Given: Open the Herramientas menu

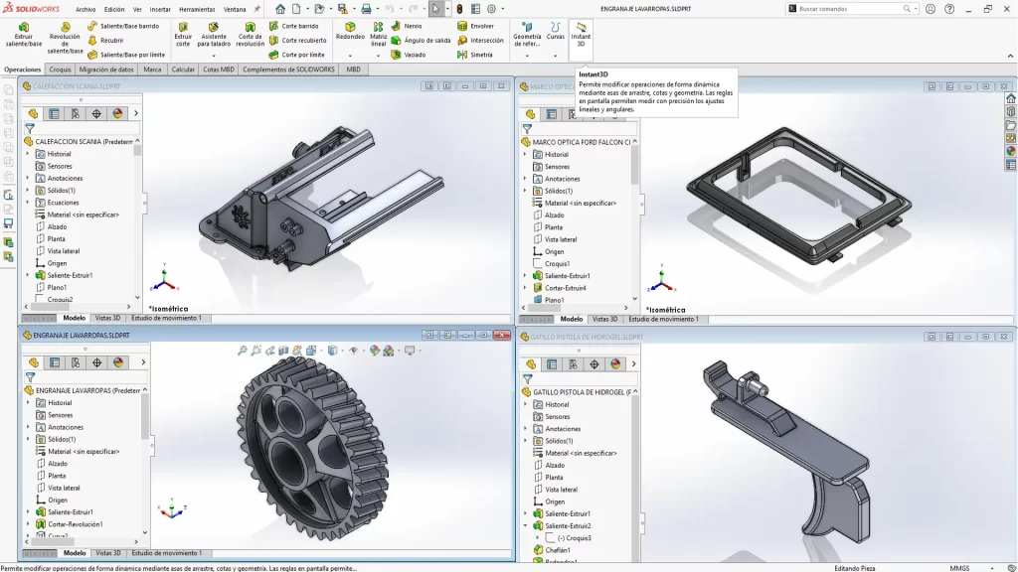Looking at the screenshot, I should pyautogui.click(x=197, y=9).
